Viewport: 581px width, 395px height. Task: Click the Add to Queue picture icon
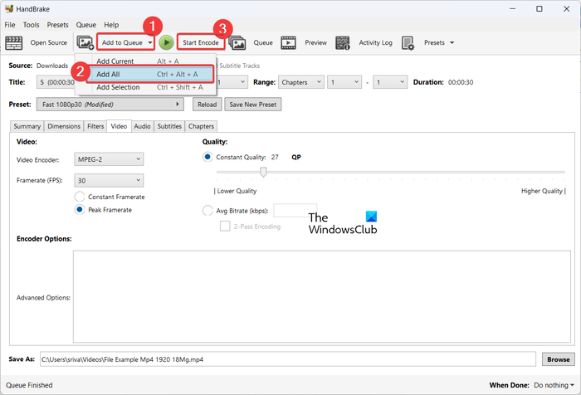point(85,42)
